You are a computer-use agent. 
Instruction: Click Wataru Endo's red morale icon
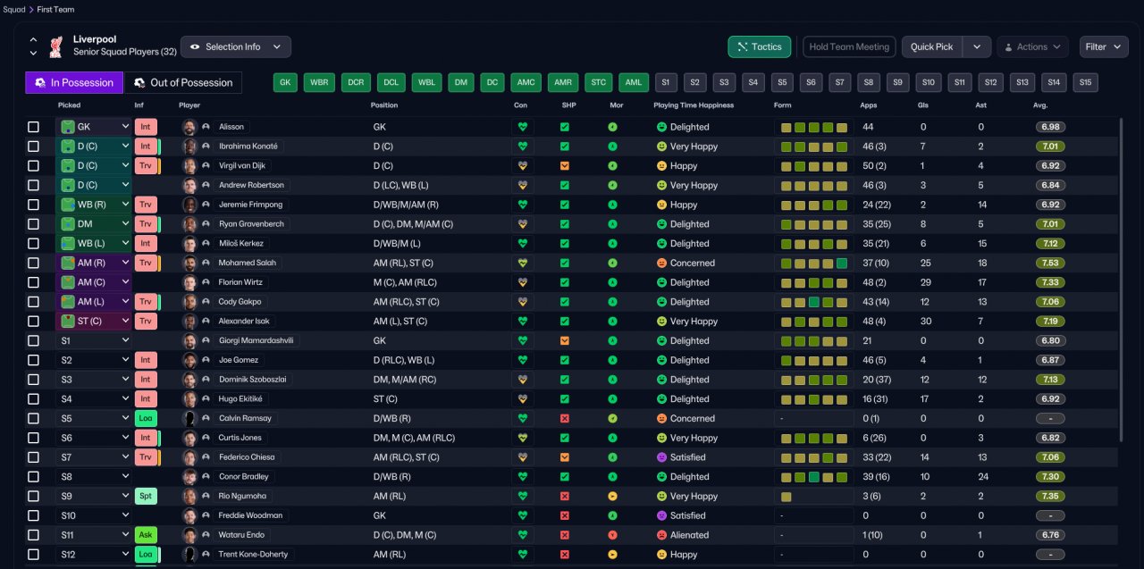pos(612,535)
